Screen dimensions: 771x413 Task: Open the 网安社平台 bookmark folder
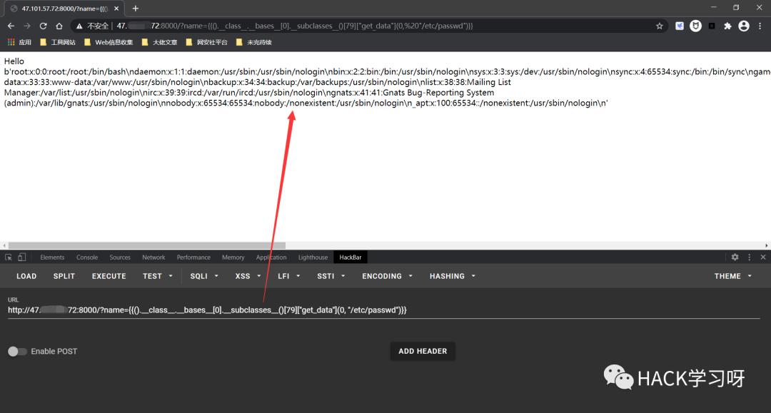[206, 42]
